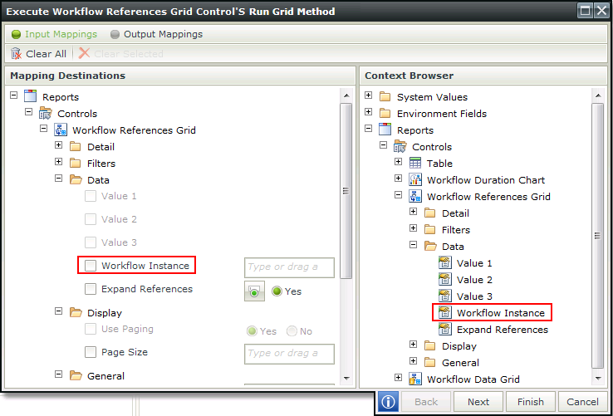Image resolution: width=613 pixels, height=416 pixels.
Task: Switch to the Input Mappings tab
Action: pos(54,34)
